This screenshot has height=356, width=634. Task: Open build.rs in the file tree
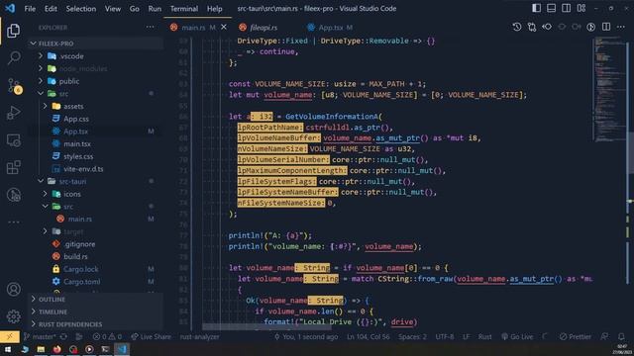click(x=75, y=256)
